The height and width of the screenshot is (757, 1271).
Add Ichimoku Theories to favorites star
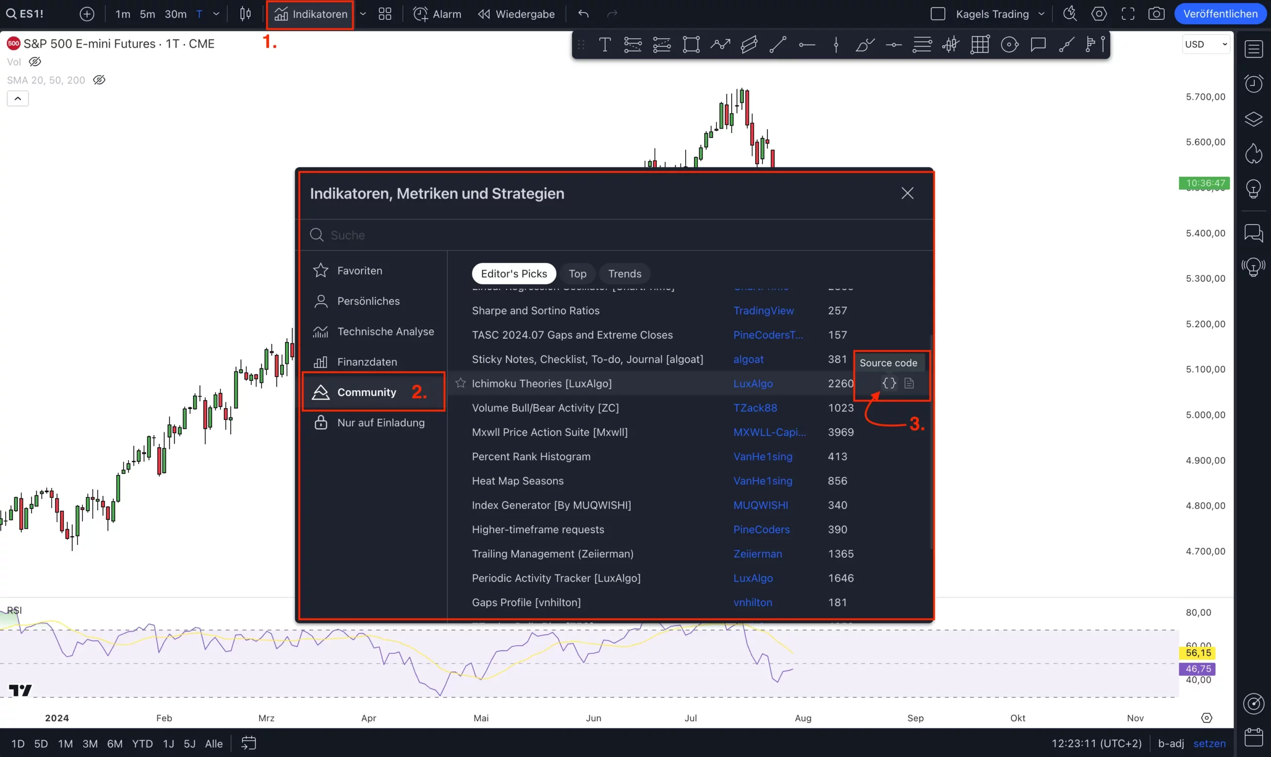461,383
